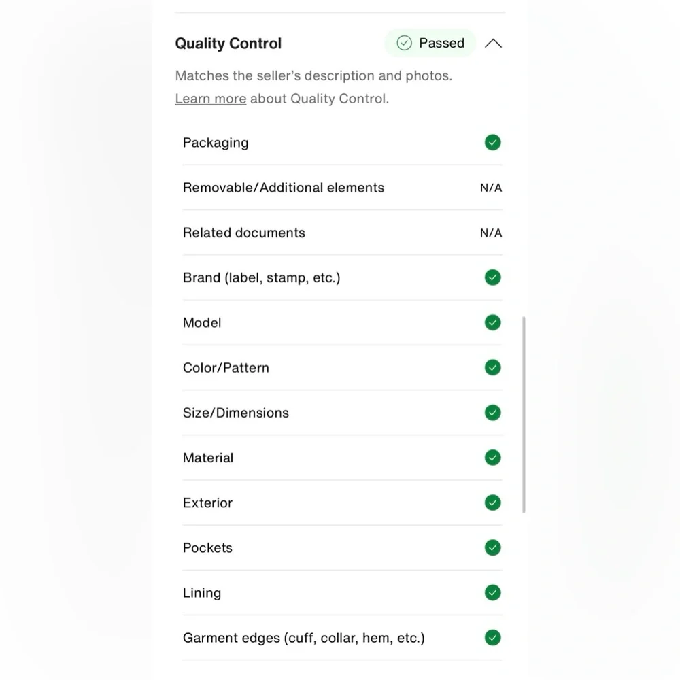Click the green checkmark for Packaging
The width and height of the screenshot is (680, 680).
pos(493,143)
